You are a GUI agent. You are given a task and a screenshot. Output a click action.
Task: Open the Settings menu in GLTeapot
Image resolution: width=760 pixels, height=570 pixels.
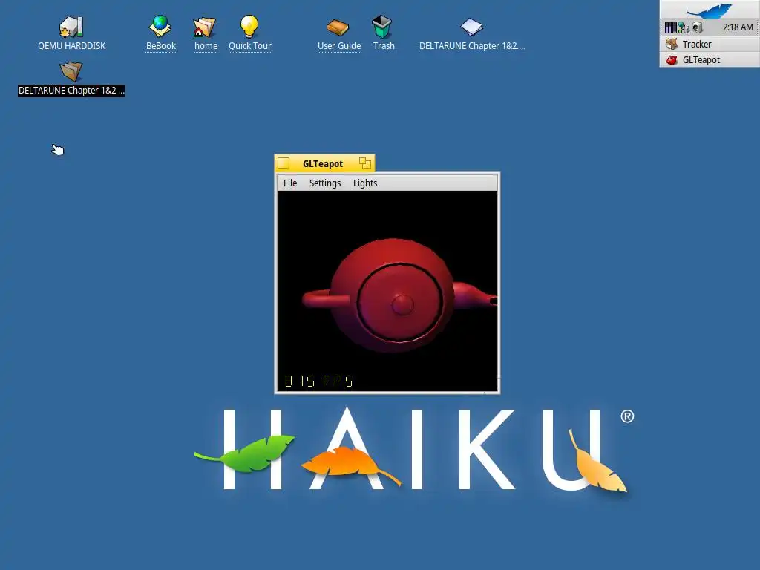click(x=325, y=183)
